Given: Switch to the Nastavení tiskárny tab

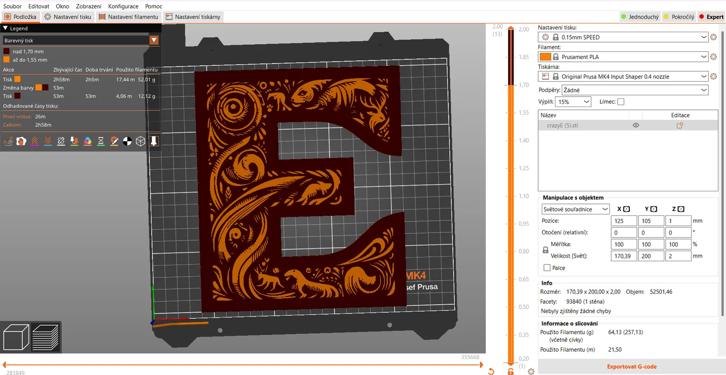Looking at the screenshot, I should [x=193, y=17].
